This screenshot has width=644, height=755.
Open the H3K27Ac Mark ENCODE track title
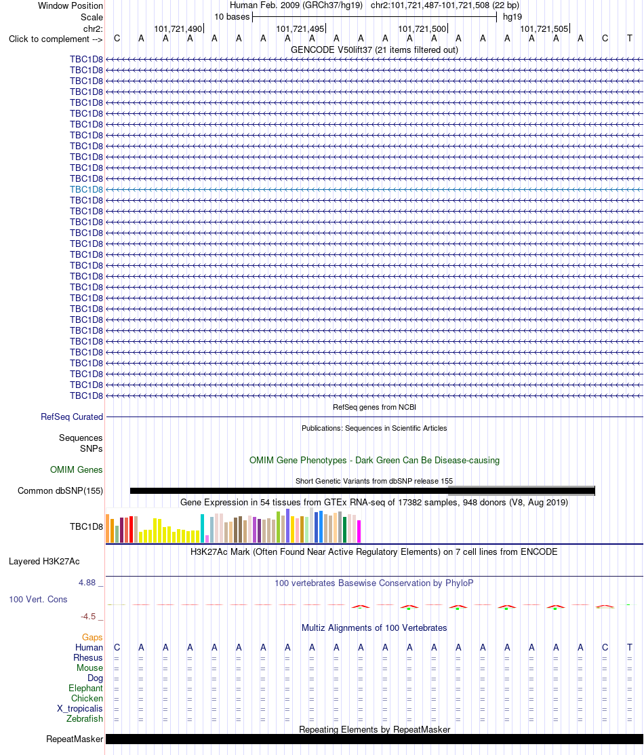374,551
